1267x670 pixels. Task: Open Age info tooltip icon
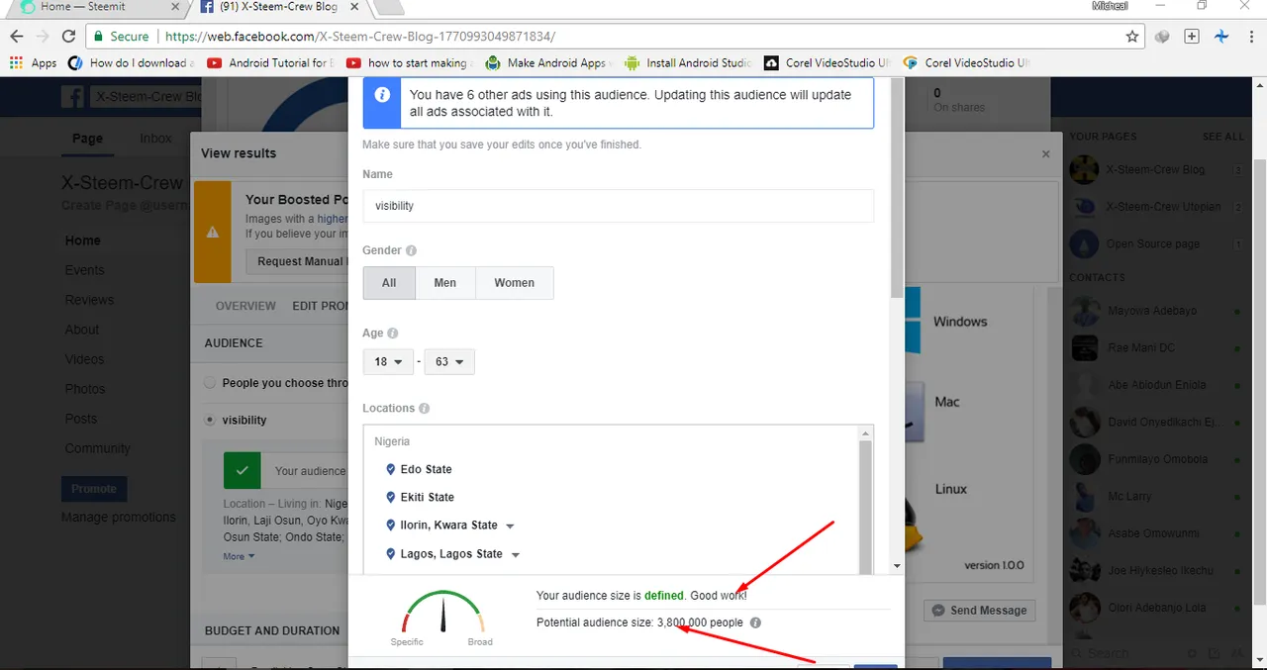pos(393,334)
